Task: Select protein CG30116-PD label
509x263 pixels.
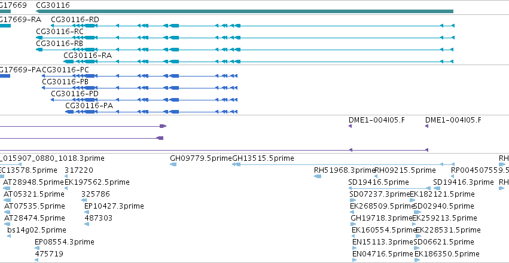Action: click(x=75, y=94)
